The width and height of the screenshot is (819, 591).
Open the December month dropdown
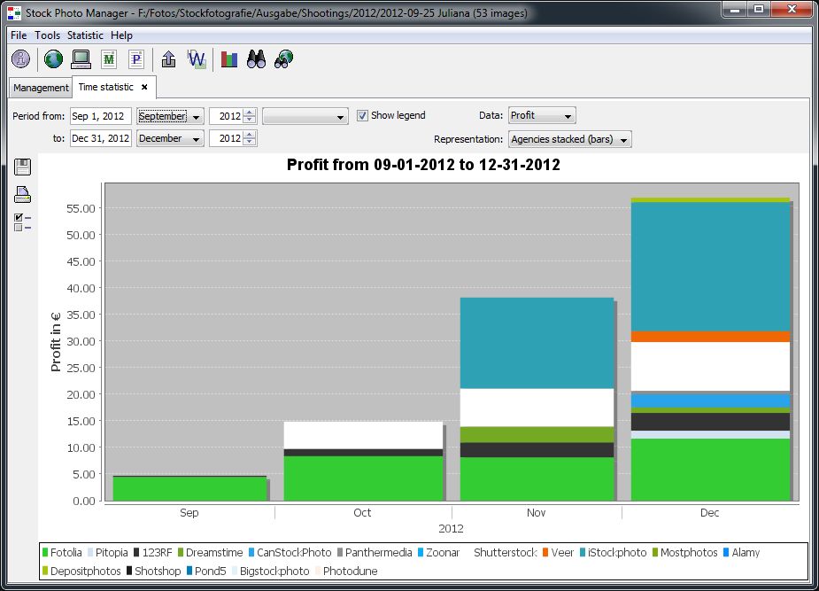170,138
